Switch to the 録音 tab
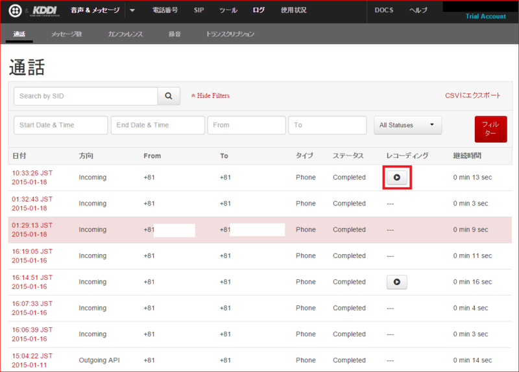The height and width of the screenshot is (372, 519). click(x=175, y=34)
